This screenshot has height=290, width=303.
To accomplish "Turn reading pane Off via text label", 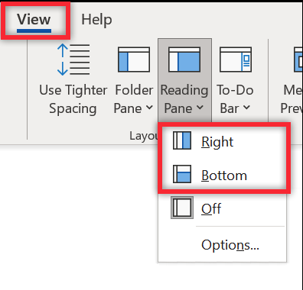I will [x=211, y=209].
